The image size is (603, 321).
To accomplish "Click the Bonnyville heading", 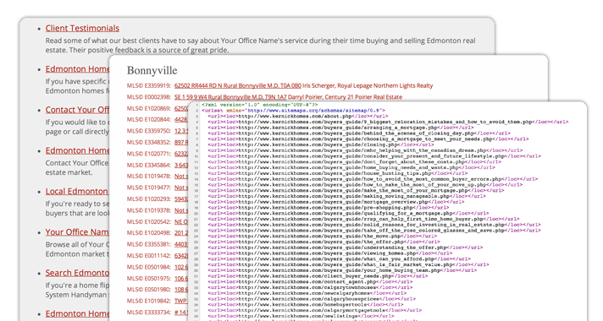I will point(152,71).
